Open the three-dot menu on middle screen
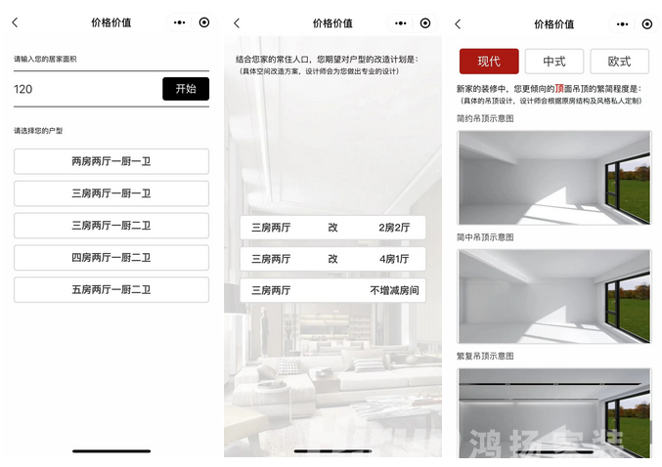Screen dimensions: 662x467 click(401, 23)
